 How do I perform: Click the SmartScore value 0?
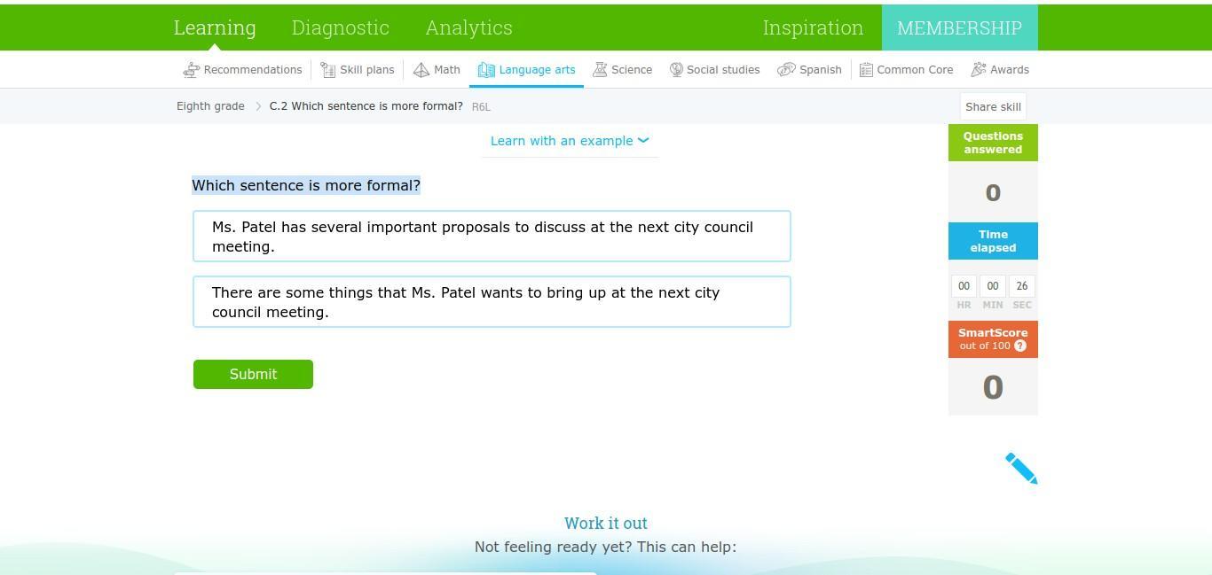click(993, 387)
